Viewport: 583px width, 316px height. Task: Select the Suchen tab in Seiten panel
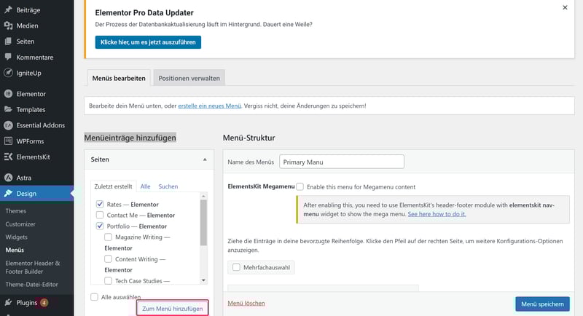[x=168, y=186]
